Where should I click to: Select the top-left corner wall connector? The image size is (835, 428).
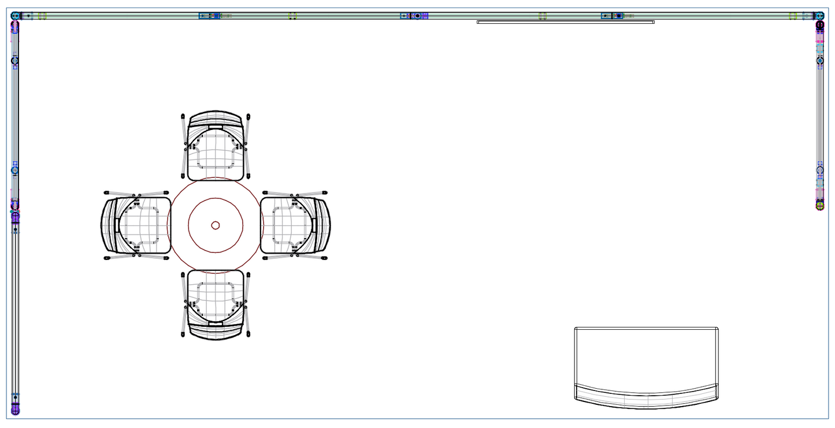15,16
